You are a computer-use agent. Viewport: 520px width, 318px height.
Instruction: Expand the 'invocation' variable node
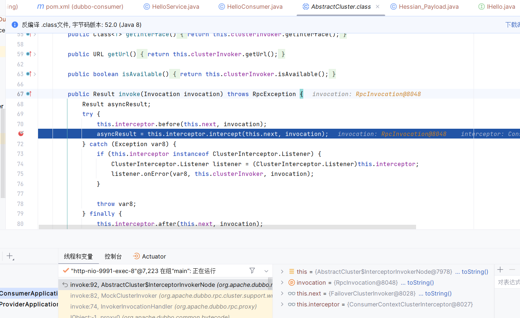coord(282,282)
